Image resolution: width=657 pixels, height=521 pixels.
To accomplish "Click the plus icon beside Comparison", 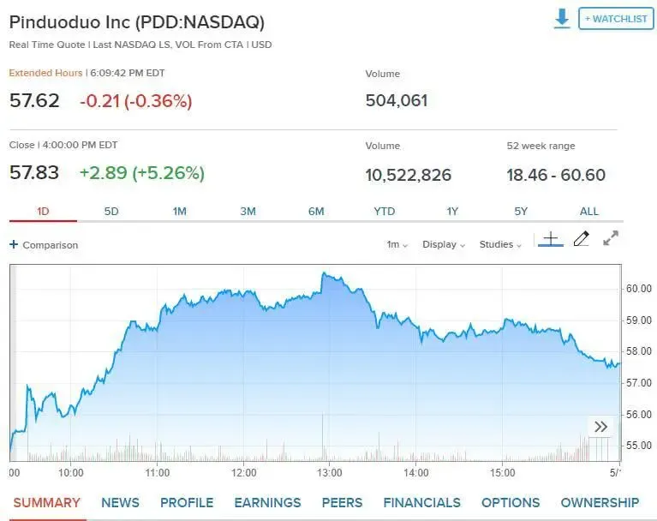I will pyautogui.click(x=14, y=244).
